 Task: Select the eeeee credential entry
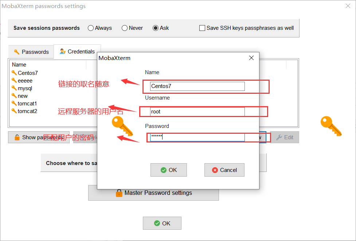(x=26, y=80)
